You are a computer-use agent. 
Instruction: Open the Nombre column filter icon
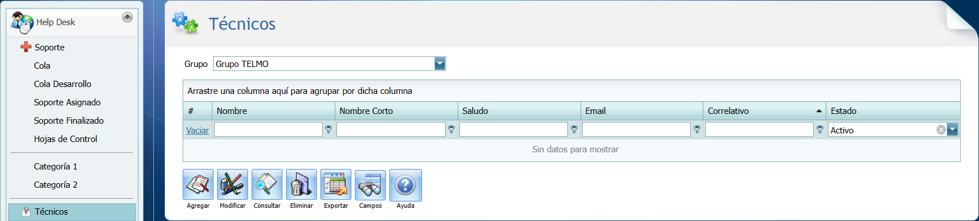click(x=328, y=130)
